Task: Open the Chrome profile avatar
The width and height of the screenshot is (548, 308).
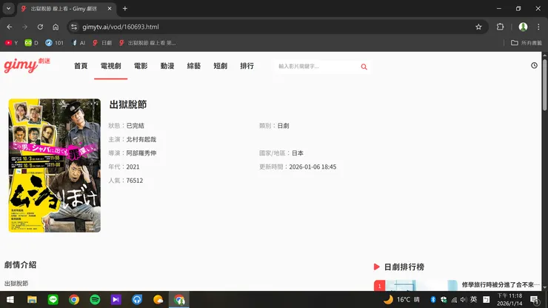Action: (523, 27)
